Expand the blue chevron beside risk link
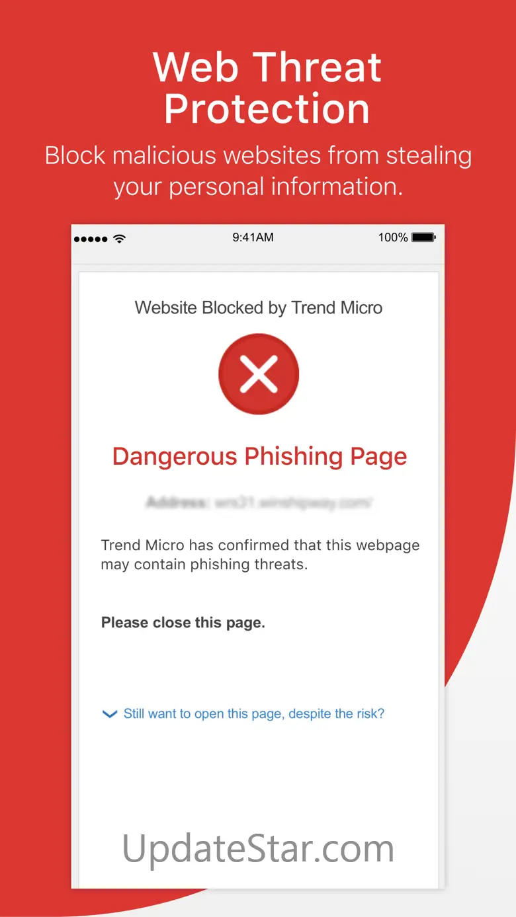The height and width of the screenshot is (917, 516). pos(109,714)
